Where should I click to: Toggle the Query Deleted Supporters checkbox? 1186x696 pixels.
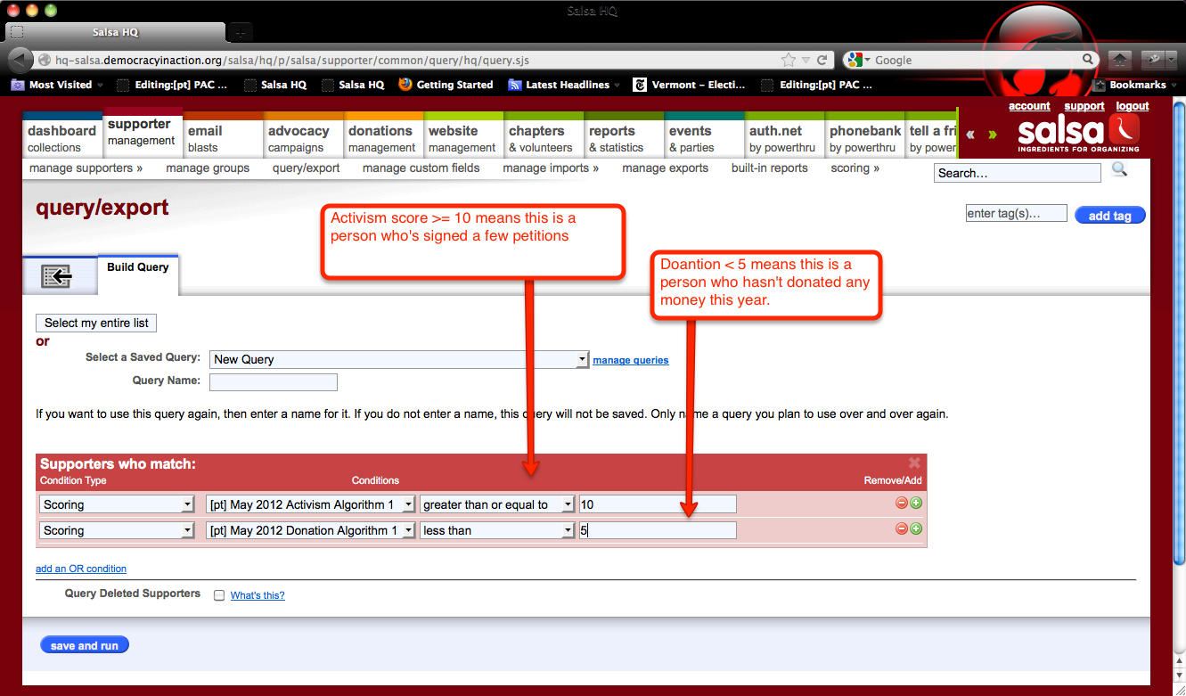point(219,595)
